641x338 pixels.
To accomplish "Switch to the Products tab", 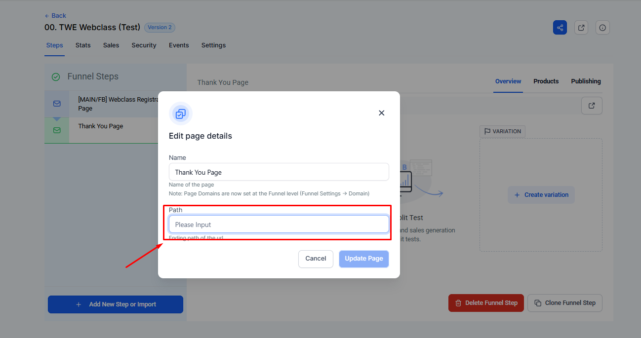I will pyautogui.click(x=546, y=81).
